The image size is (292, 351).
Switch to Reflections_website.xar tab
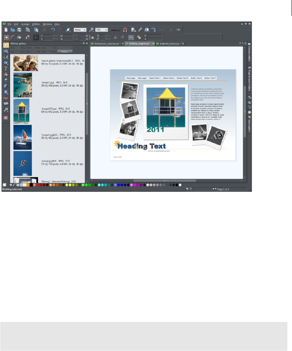[107, 44]
